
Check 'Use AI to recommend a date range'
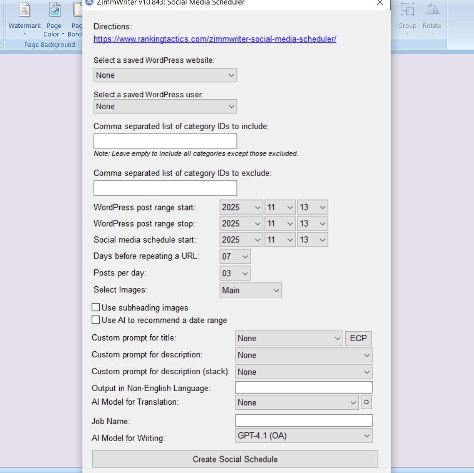point(95,320)
